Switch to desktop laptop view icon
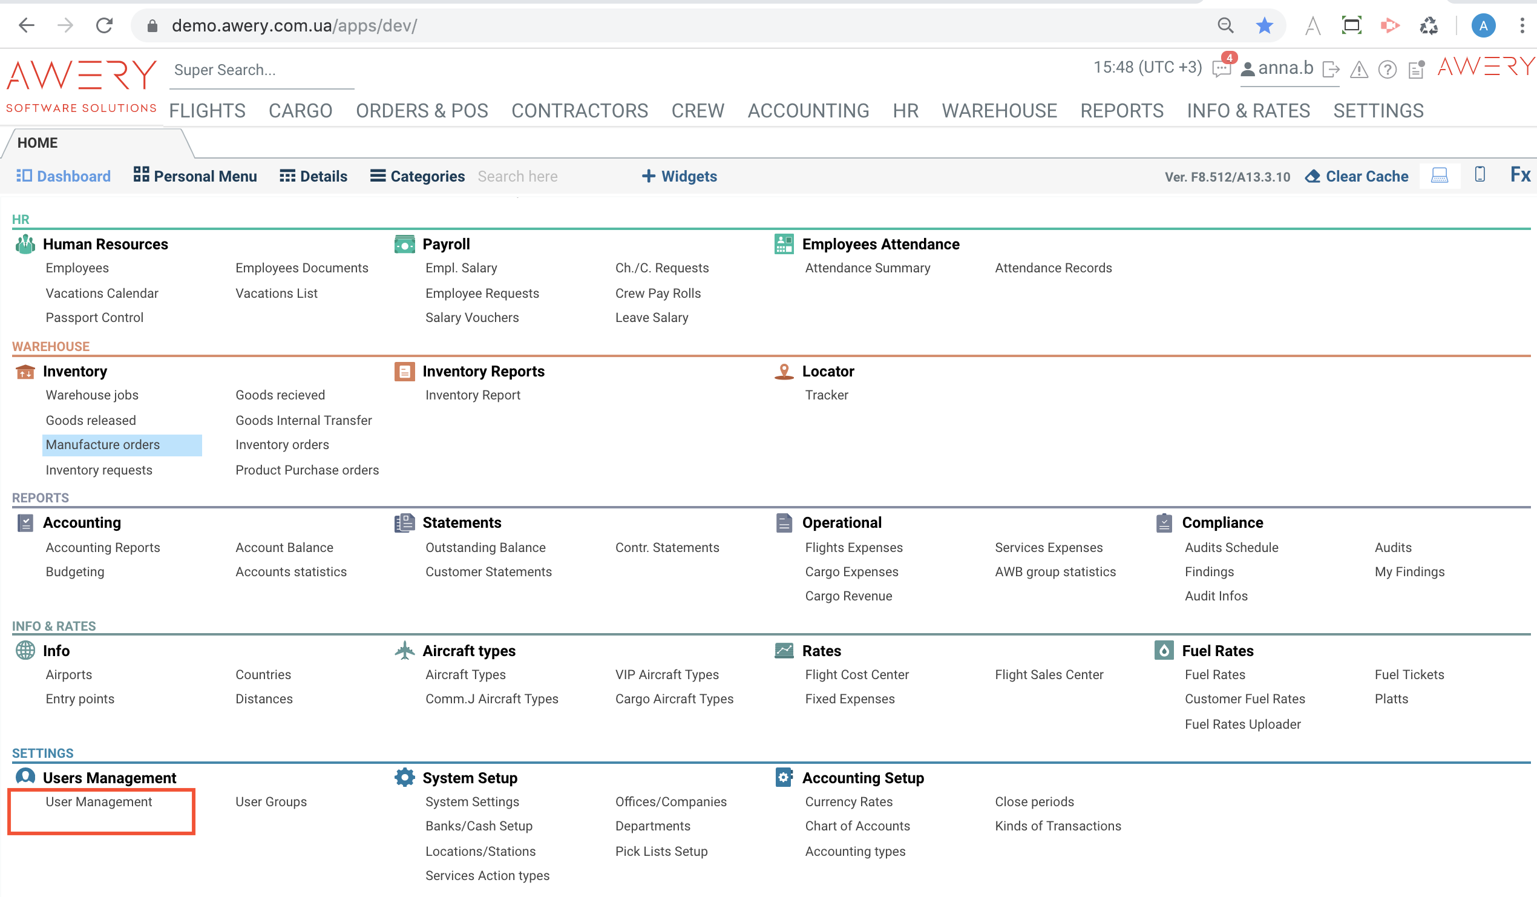 point(1439,176)
